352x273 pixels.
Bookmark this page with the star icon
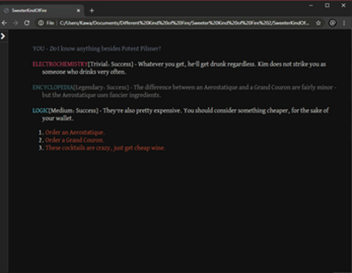318,23
